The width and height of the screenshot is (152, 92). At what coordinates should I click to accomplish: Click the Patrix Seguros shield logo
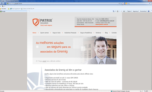(36, 22)
